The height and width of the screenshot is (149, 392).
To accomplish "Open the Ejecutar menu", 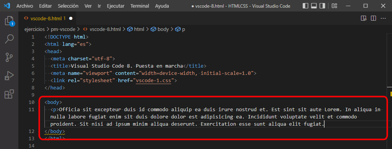I will tap(116, 6).
